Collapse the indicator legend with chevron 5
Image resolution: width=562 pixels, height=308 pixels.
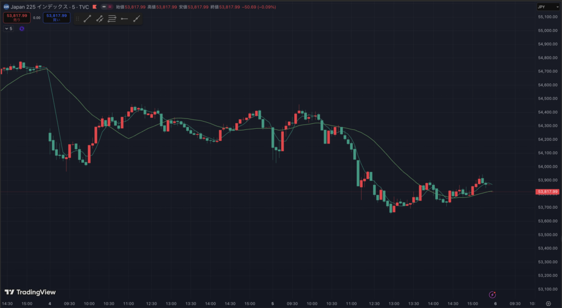point(8,28)
